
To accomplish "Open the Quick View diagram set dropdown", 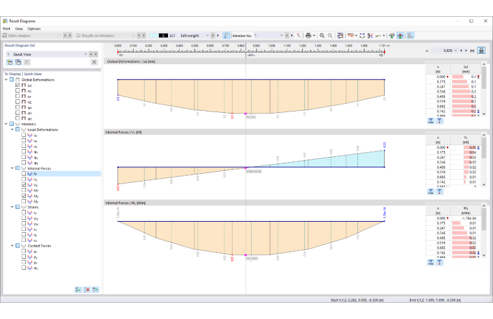I will (x=85, y=54).
